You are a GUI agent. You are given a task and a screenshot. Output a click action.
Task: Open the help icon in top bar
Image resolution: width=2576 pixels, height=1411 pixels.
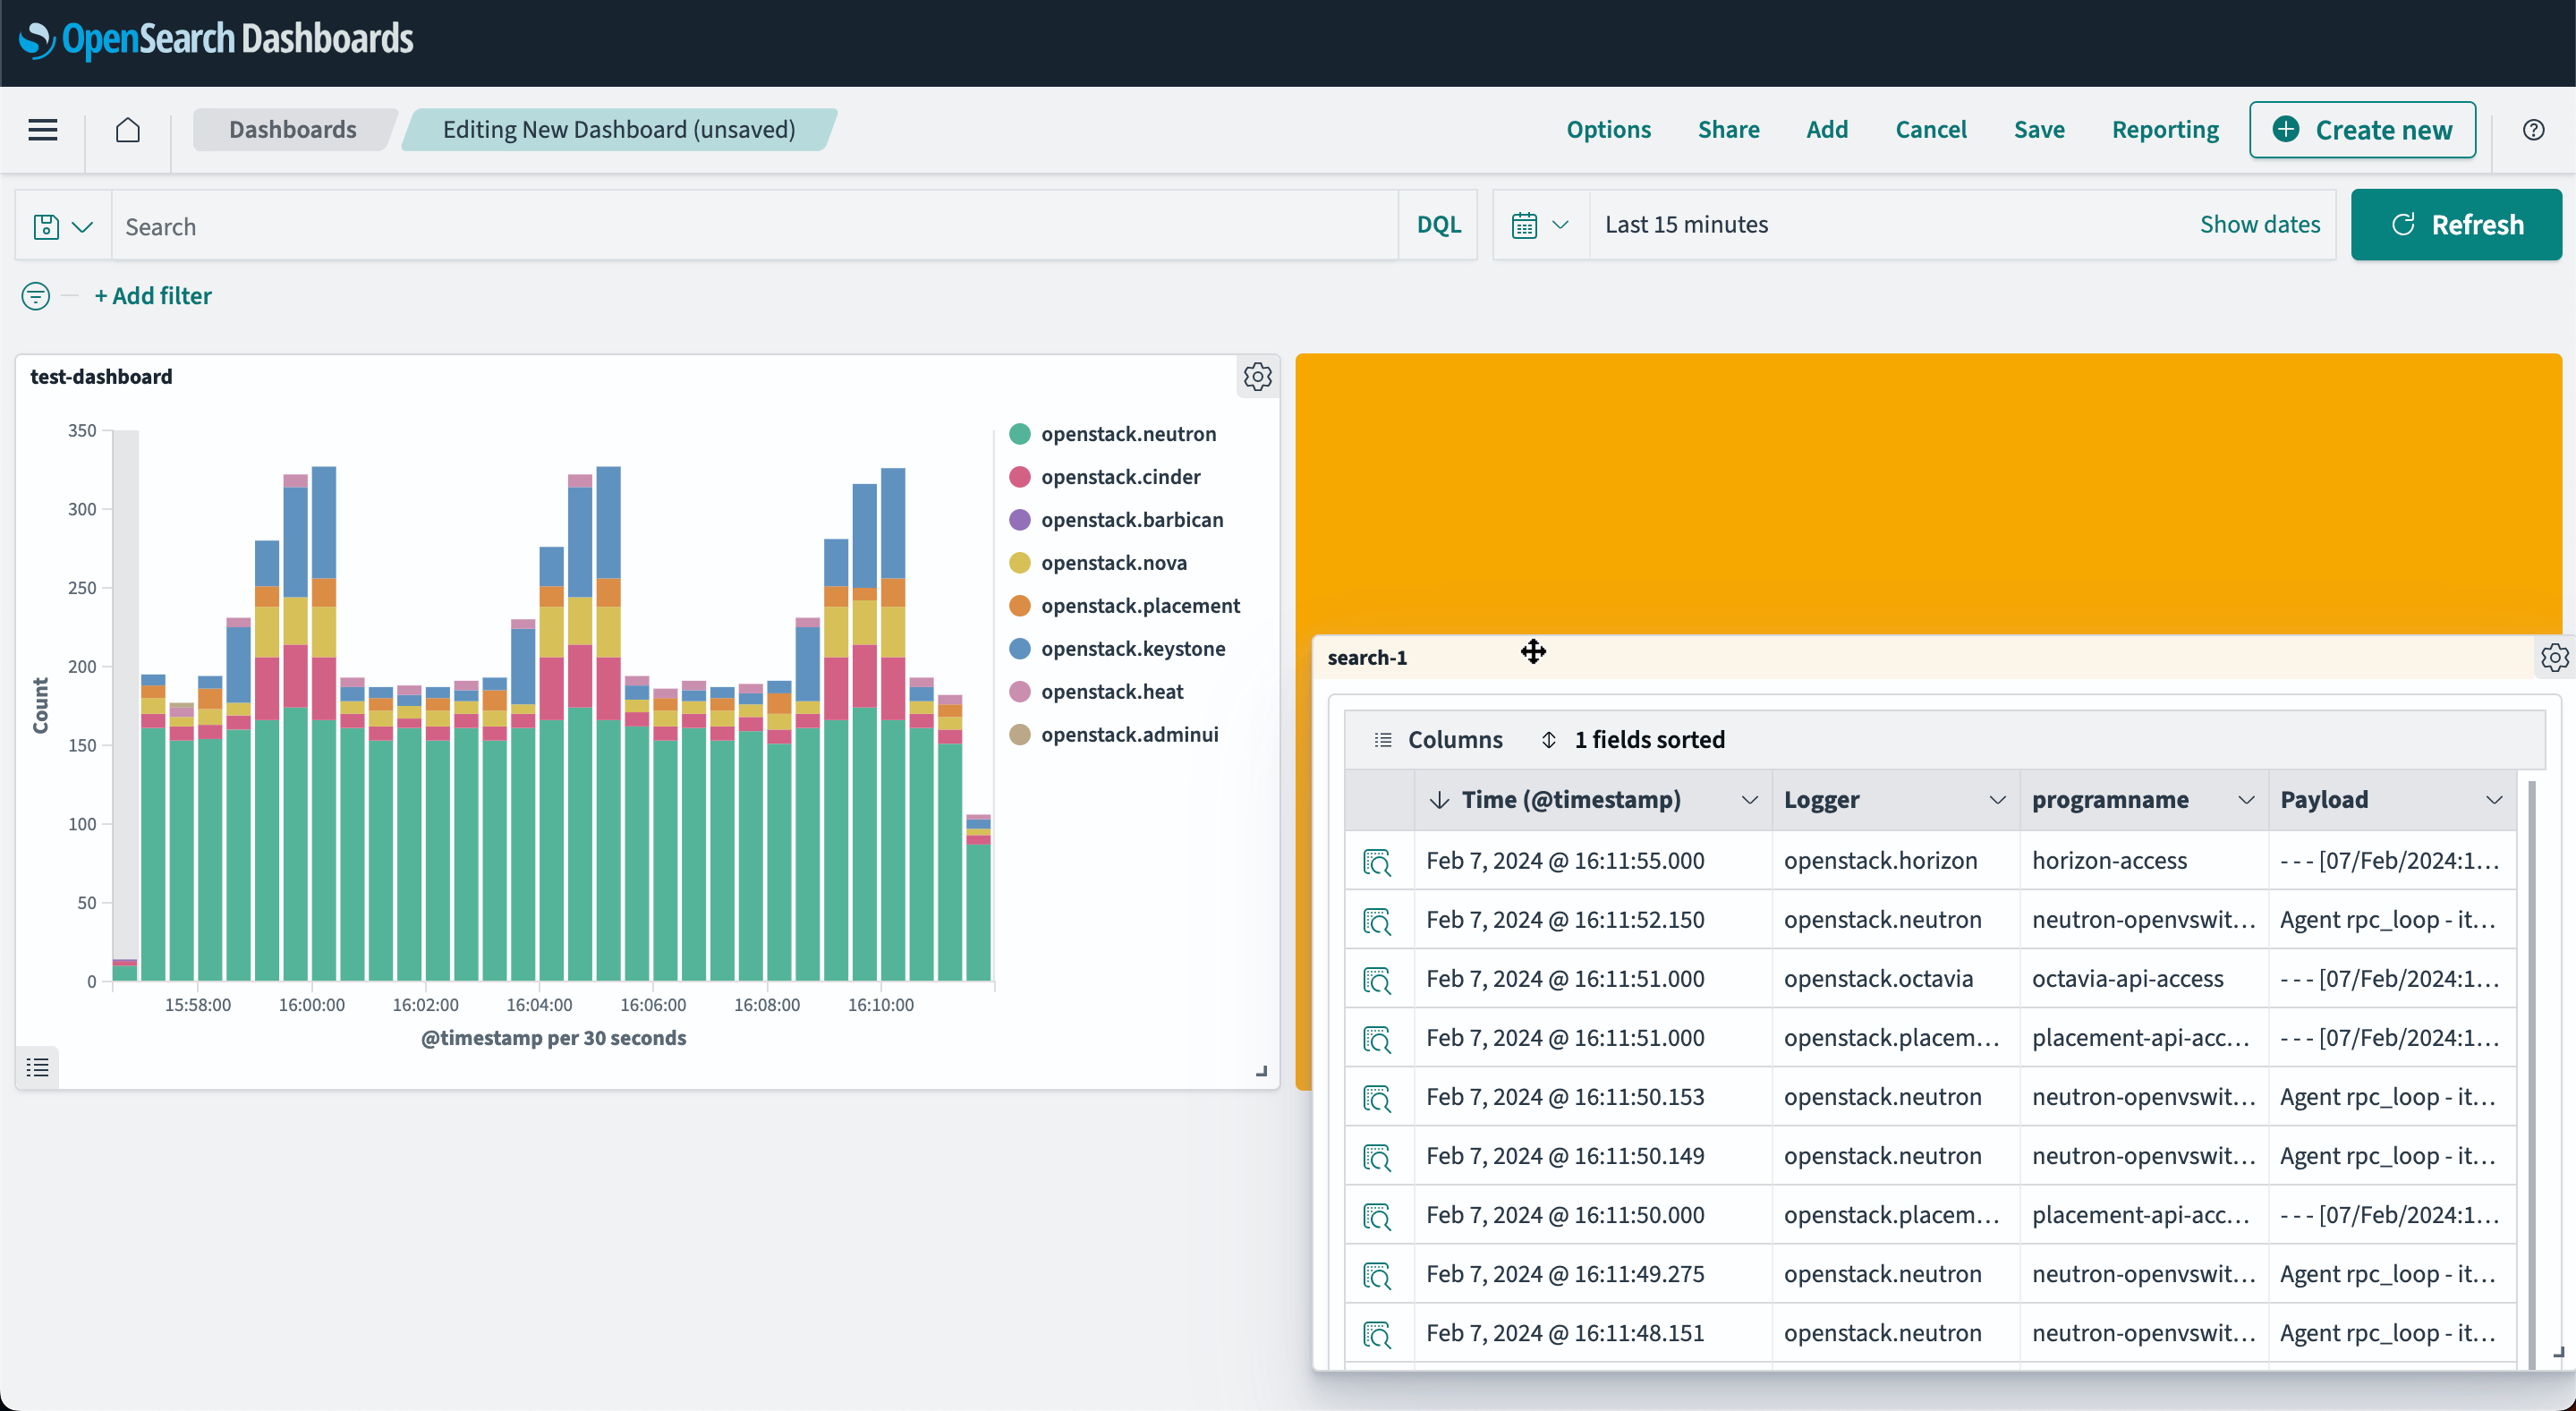pyautogui.click(x=2533, y=130)
